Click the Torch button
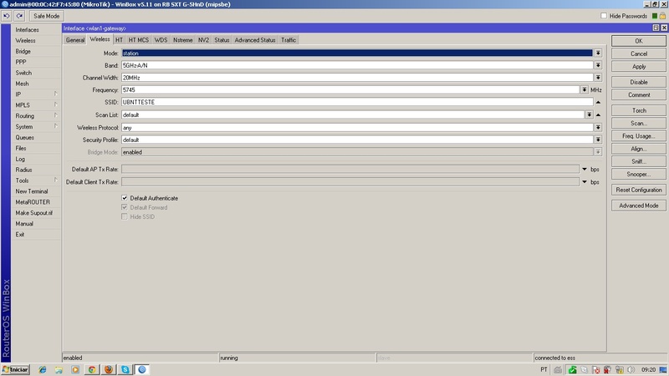This screenshot has height=376, width=669. 639,110
